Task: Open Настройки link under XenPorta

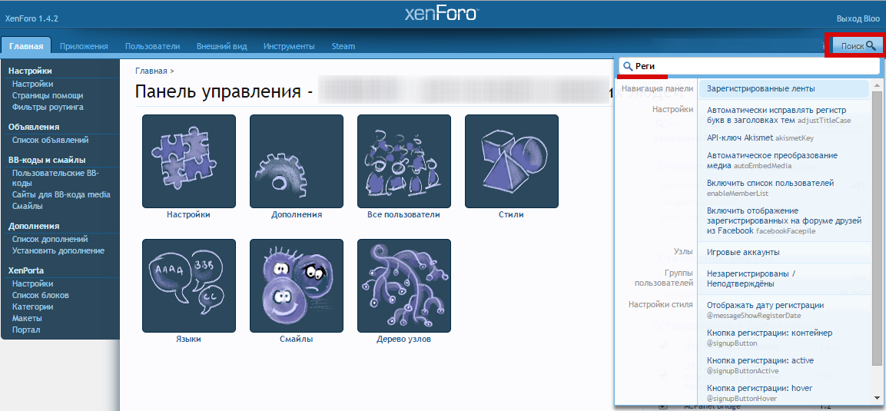Action: pos(33,284)
